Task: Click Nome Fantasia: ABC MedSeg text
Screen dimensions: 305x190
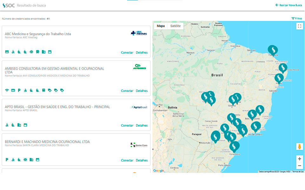Action: point(21,37)
